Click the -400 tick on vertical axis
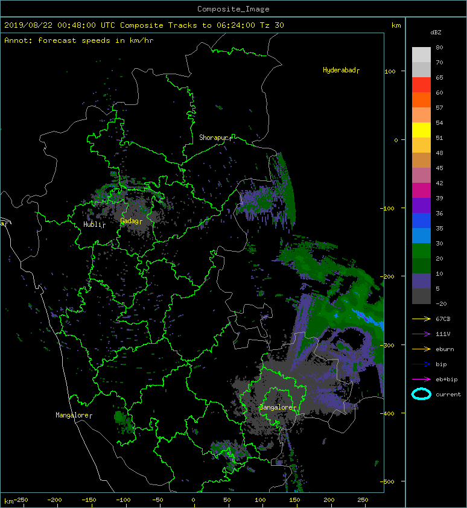Image resolution: width=467 pixels, height=508 pixels. [x=387, y=414]
